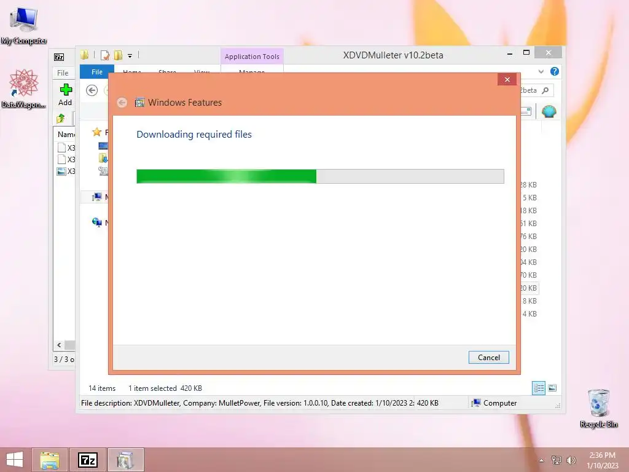
Task: Open the Customize Quick Access Toolbar dropdown
Action: pyautogui.click(x=130, y=56)
